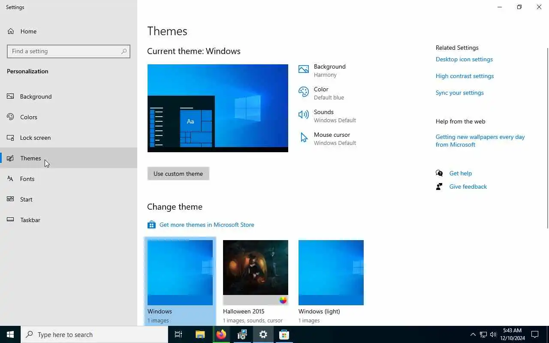Click the Get help link text
Viewport: 549px width, 343px height.
[x=461, y=173]
